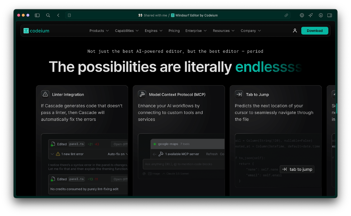Expand the Enterprise menu
This screenshot has height=216, width=351.
click(196, 31)
